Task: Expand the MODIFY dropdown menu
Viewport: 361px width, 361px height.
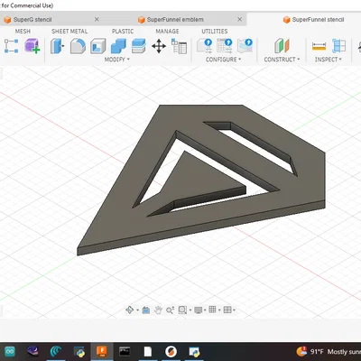Action: pos(117,60)
